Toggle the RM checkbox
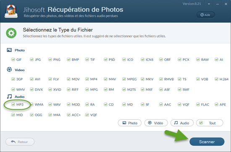Image resolution: width=231 pixels, height=152 pixels. 105,89
